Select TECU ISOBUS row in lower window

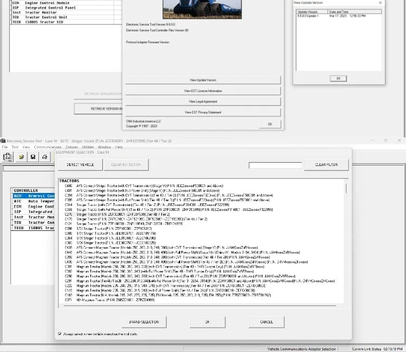point(34,228)
